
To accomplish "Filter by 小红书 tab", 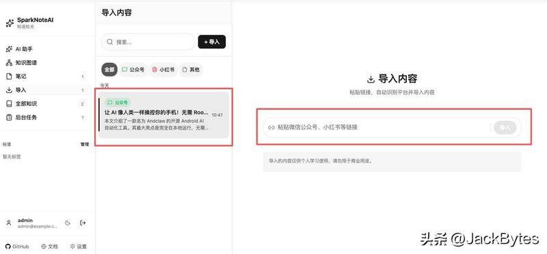I will [163, 70].
